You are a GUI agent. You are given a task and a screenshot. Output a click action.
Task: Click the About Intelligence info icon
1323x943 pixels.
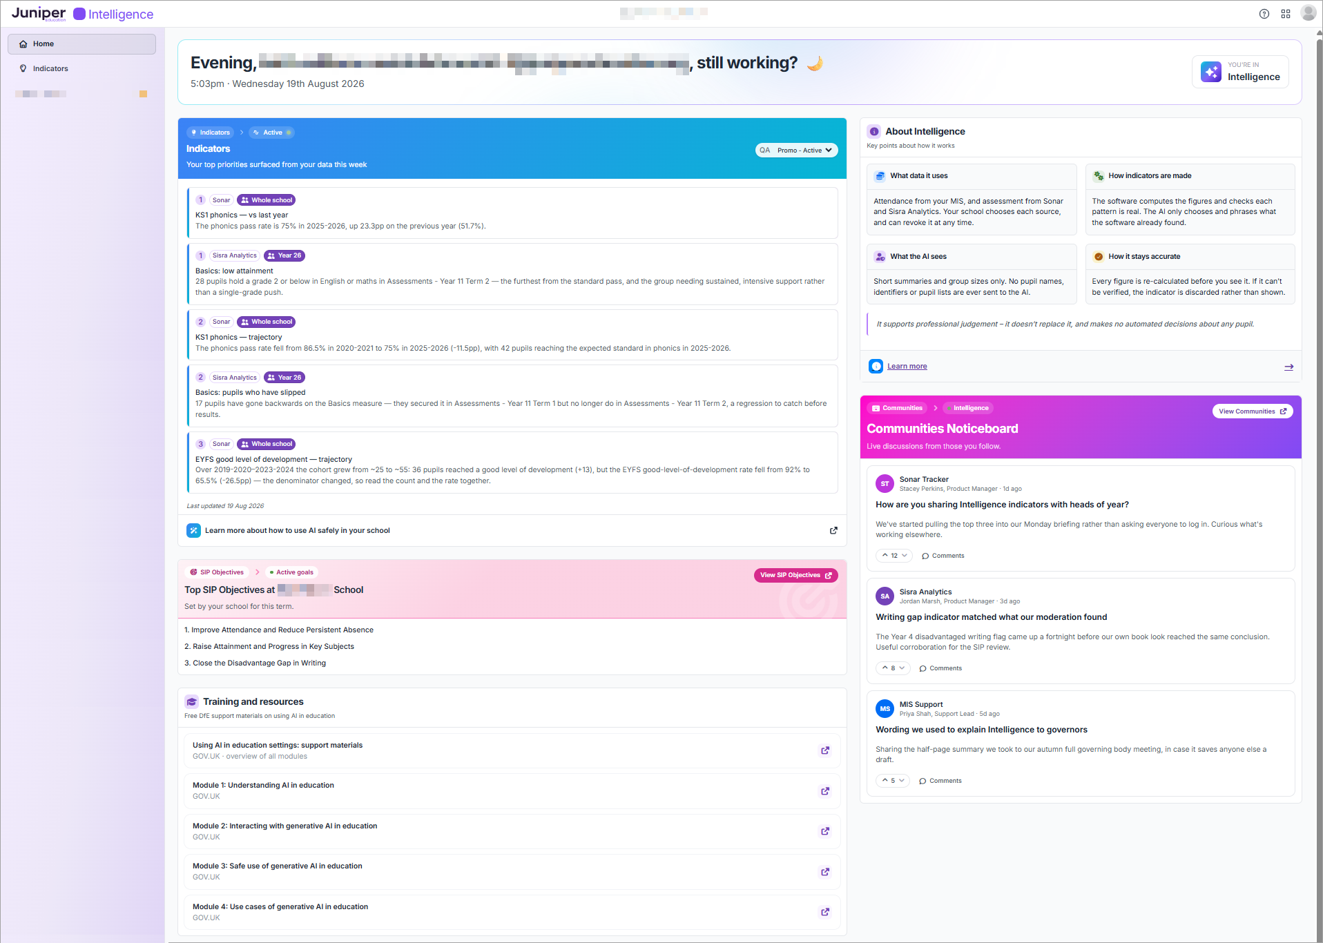coord(874,131)
